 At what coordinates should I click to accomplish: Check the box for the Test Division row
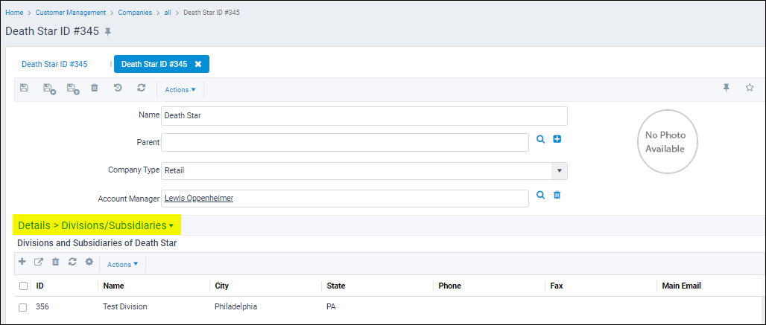point(22,307)
